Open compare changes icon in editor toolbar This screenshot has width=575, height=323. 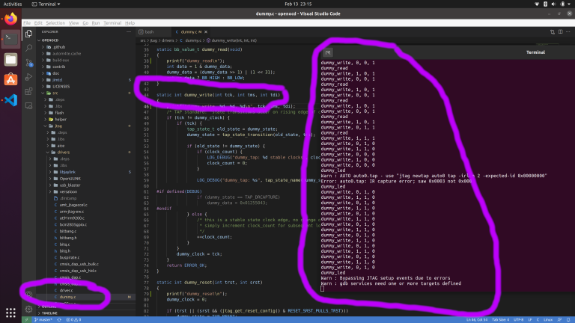pyautogui.click(x=553, y=32)
